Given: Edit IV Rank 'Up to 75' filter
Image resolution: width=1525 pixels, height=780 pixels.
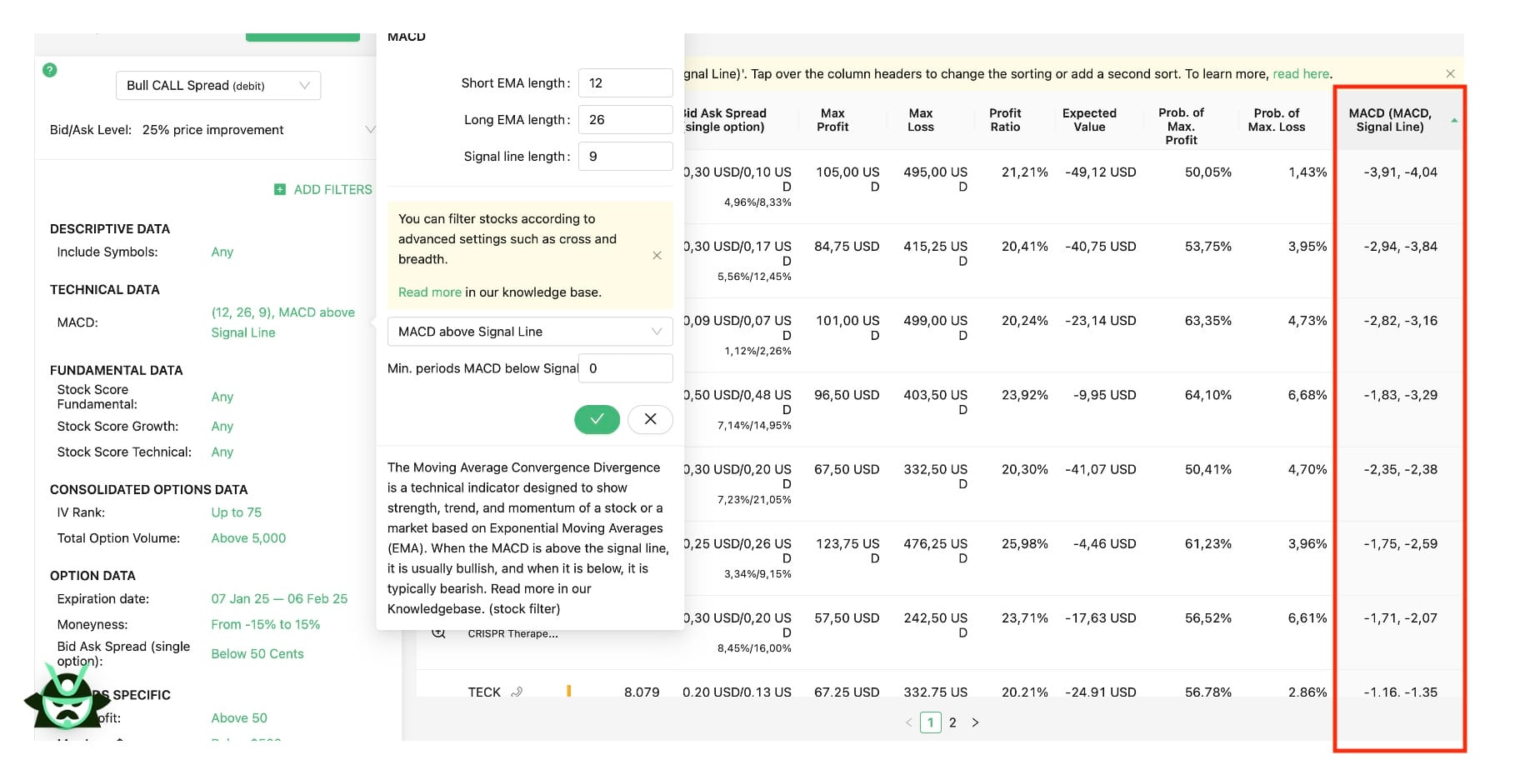Looking at the screenshot, I should [x=237, y=512].
